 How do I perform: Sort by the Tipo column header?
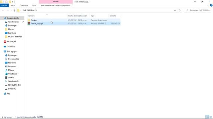coord(93,16)
